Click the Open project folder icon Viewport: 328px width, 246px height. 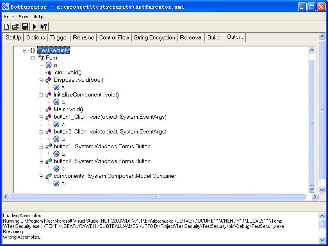(x=16, y=27)
